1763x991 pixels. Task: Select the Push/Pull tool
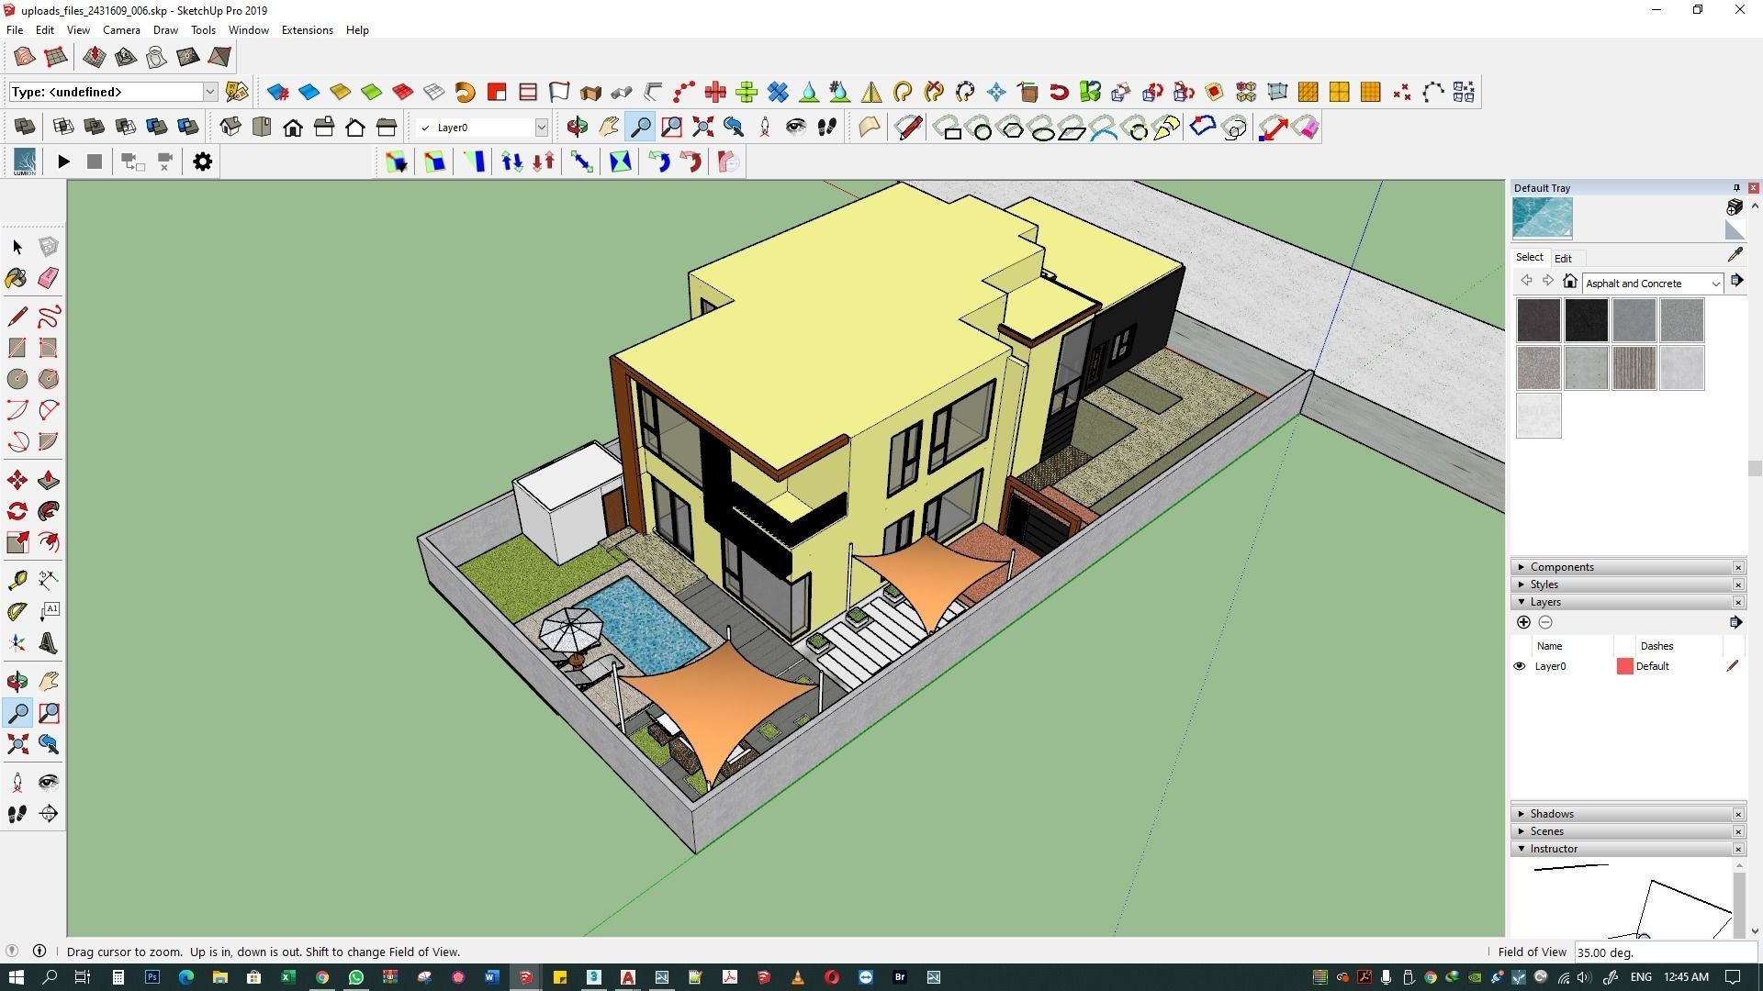[x=48, y=480]
